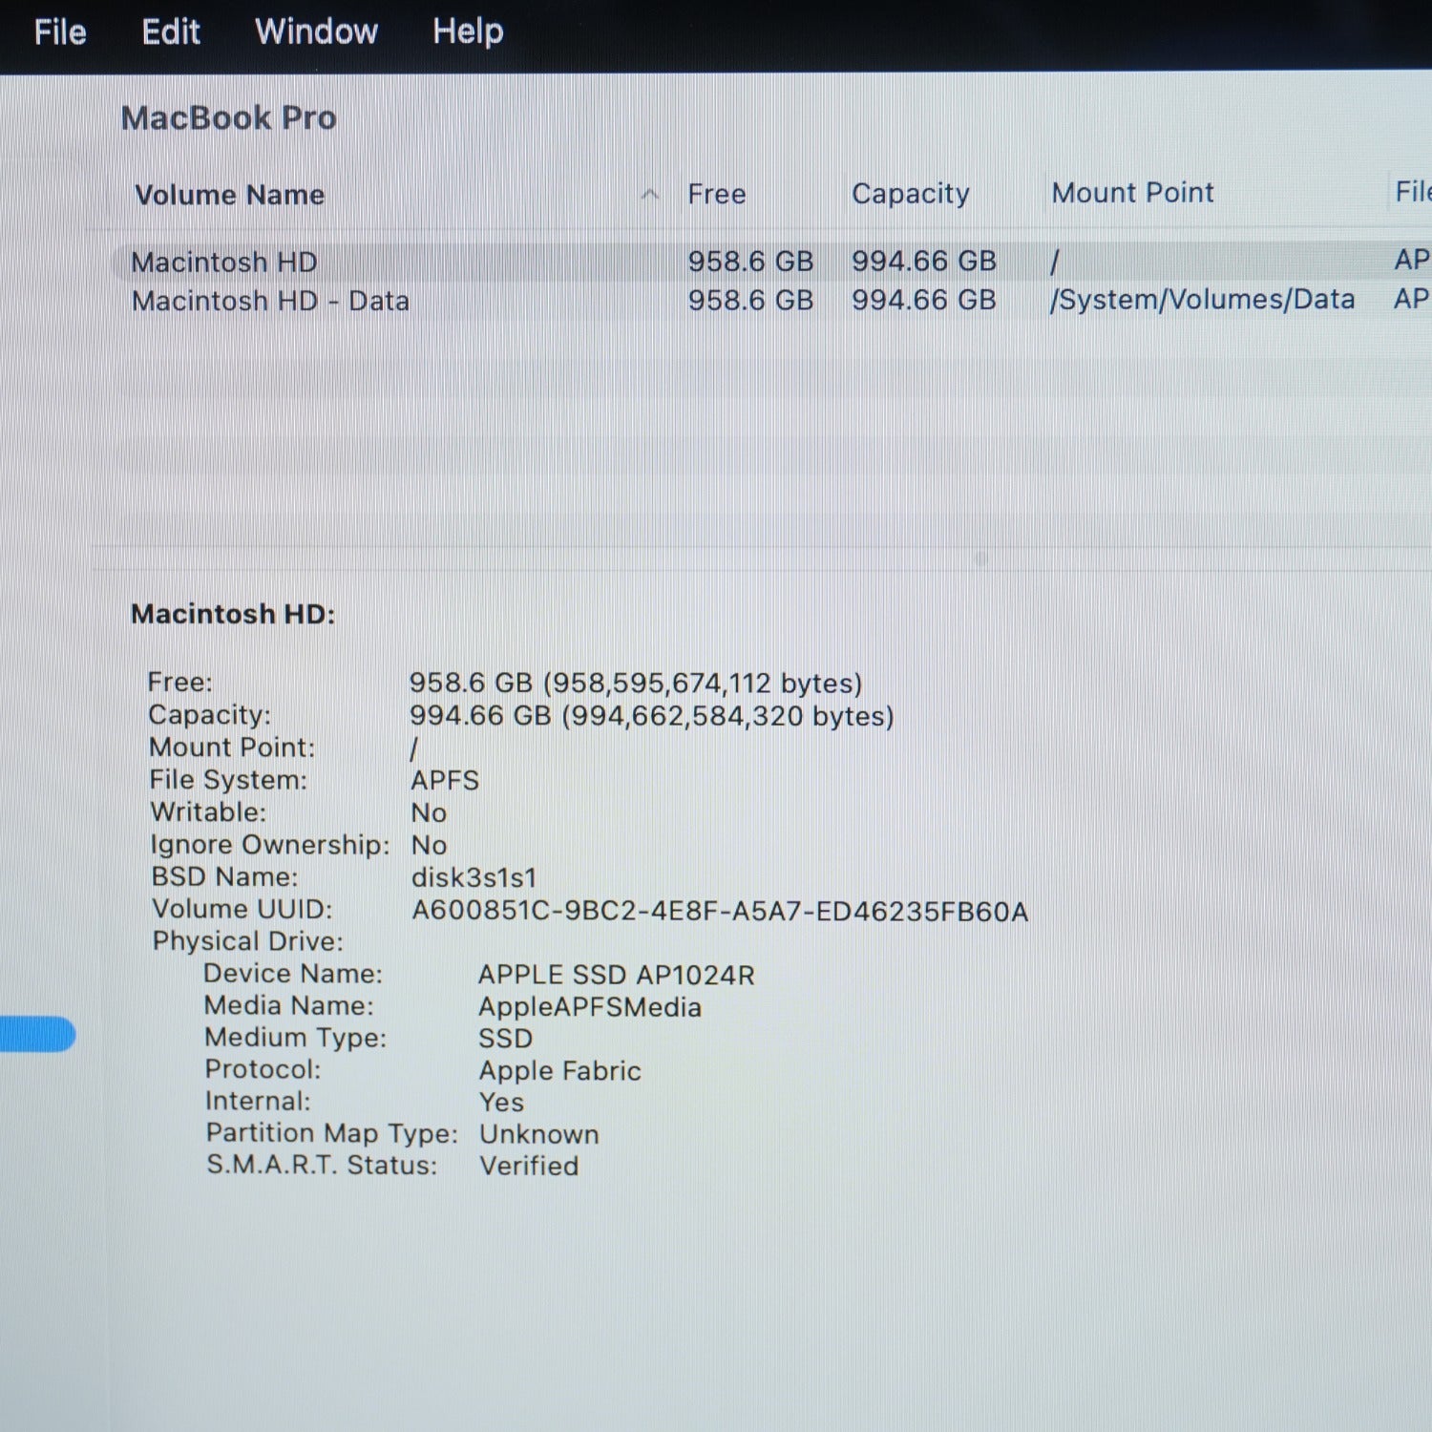Click Macintosh HD free space 958.6 GB cell
This screenshot has width=1432, height=1432.
pos(750,261)
